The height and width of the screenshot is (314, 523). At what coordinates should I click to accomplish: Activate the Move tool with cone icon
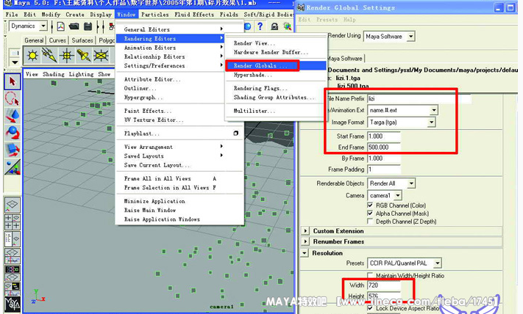[x=13, y=116]
